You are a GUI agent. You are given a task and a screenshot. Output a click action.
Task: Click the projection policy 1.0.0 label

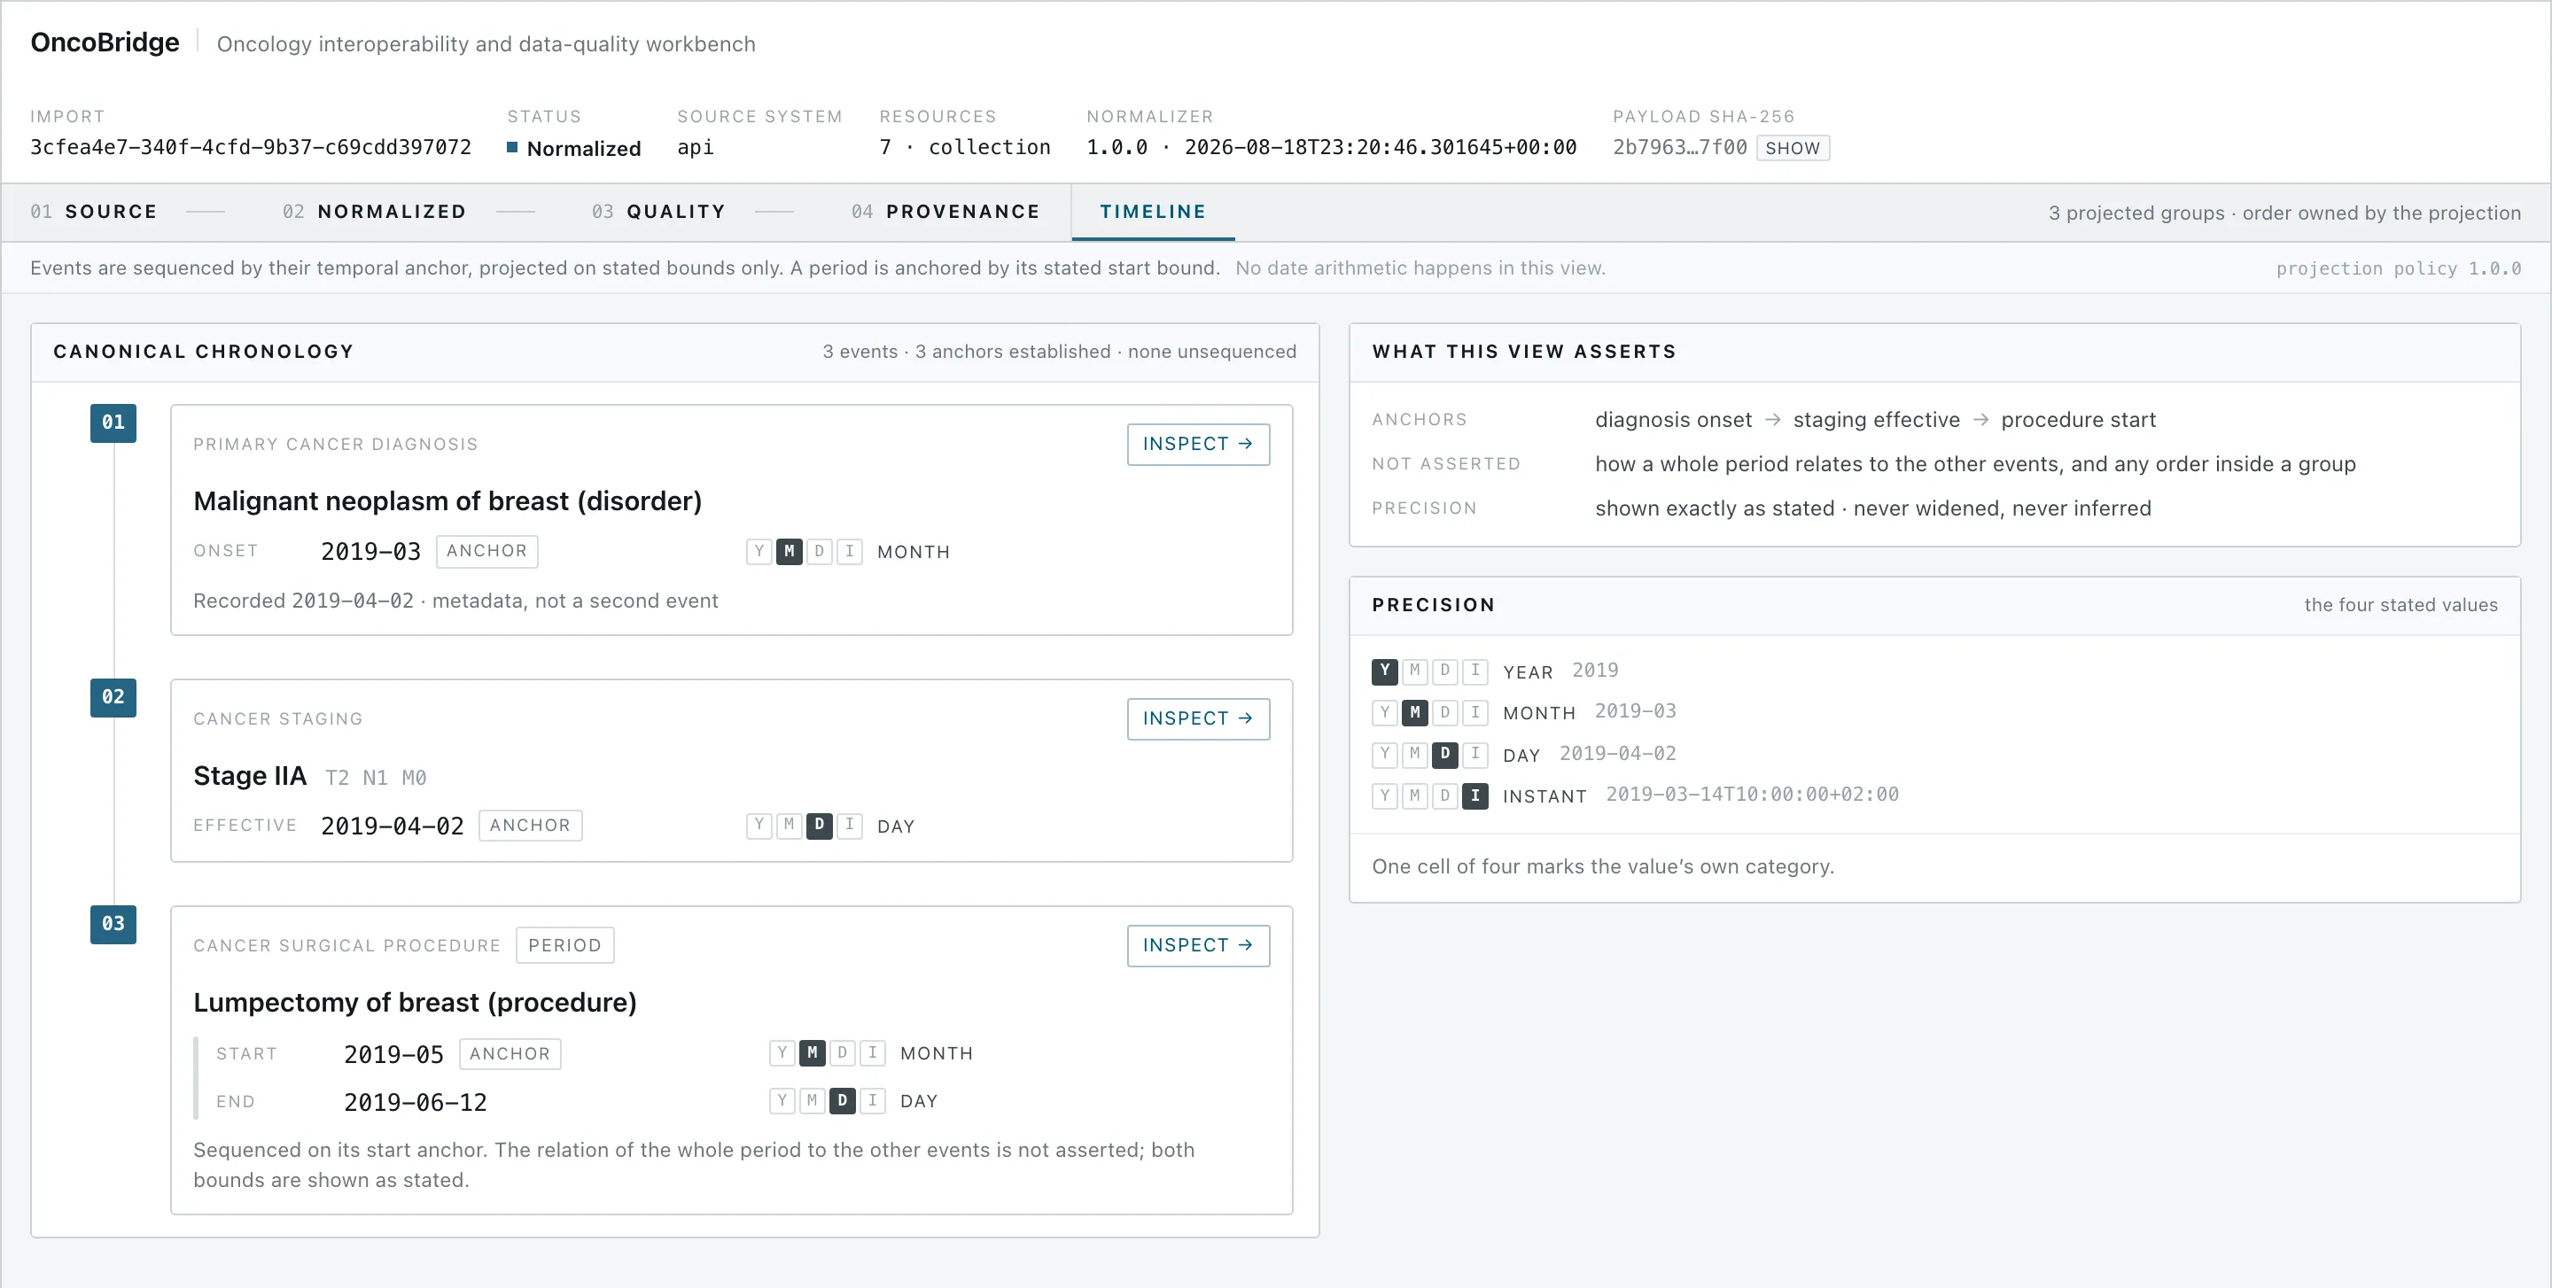2398,268
